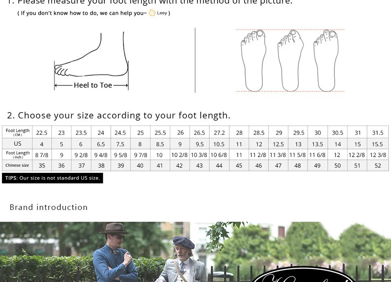Viewport: 391px width, 282px height.
Task: Click Chinese size 40 cell
Action: pos(140,166)
